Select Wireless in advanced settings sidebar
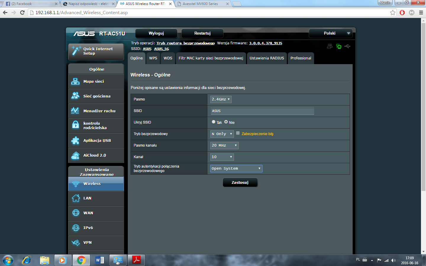 (x=96, y=184)
